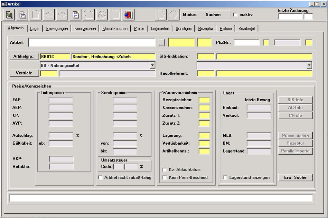Click the Artikelgrp.: button

click(x=24, y=56)
